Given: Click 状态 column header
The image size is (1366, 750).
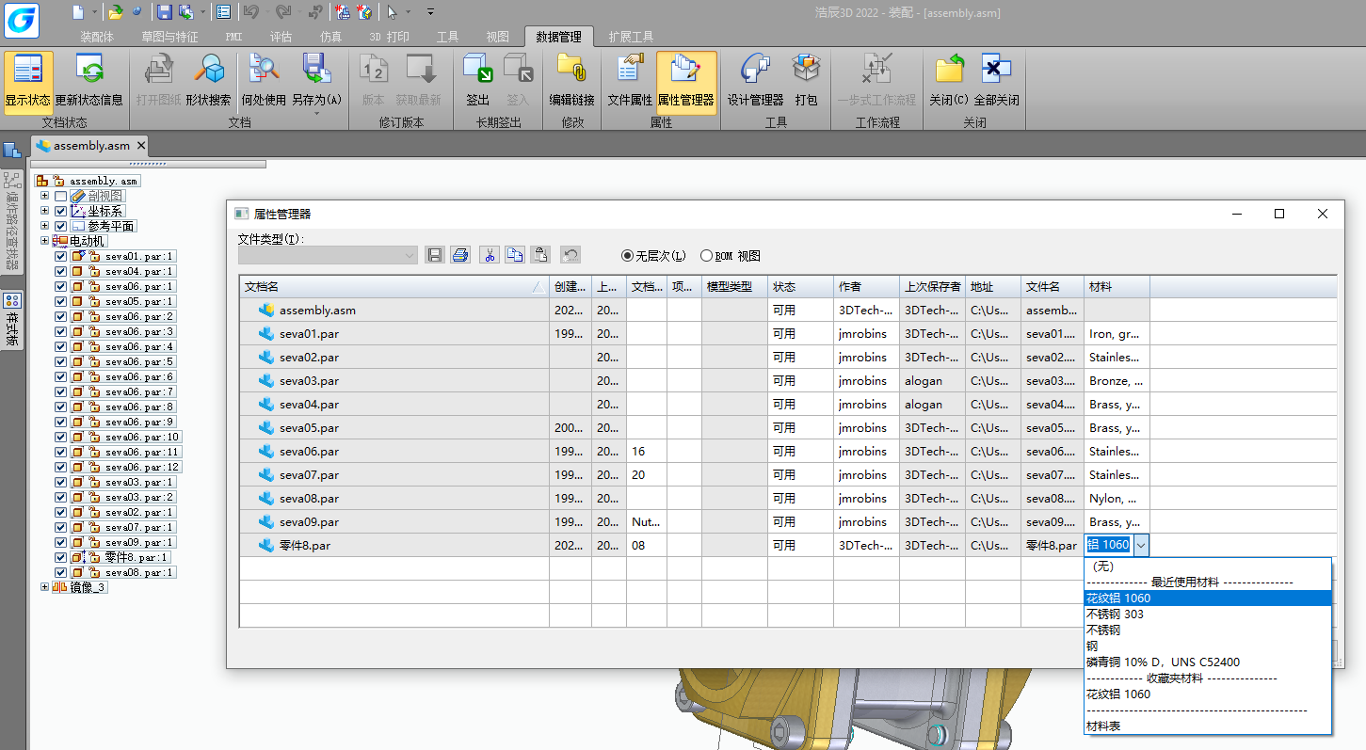Looking at the screenshot, I should pyautogui.click(x=800, y=286).
